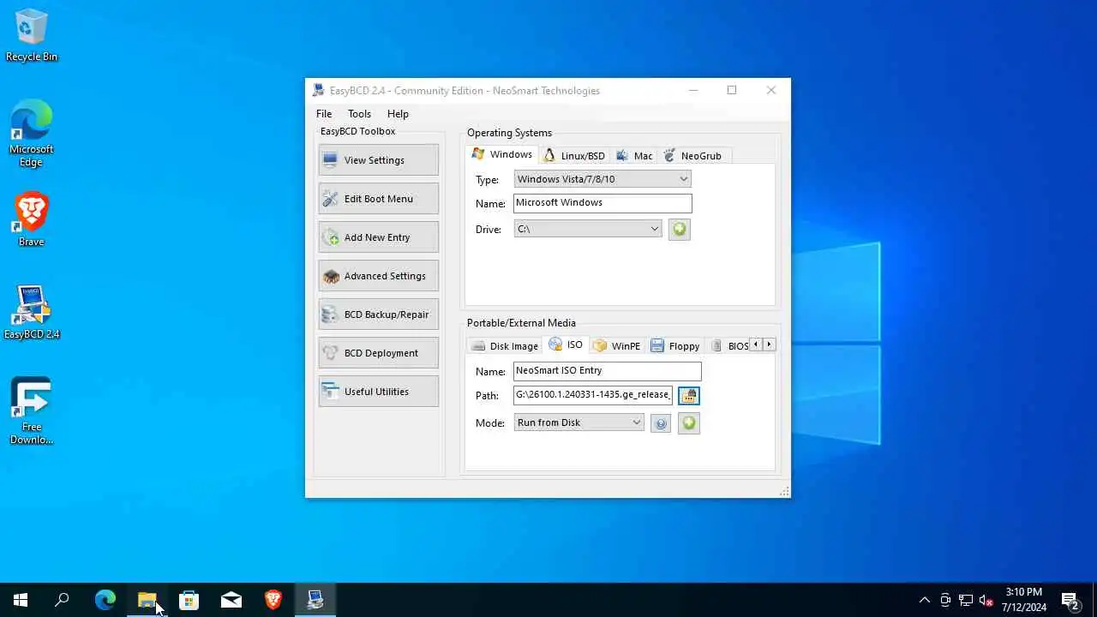The width and height of the screenshot is (1097, 617).
Task: Select the WinPE tab
Action: pos(617,346)
